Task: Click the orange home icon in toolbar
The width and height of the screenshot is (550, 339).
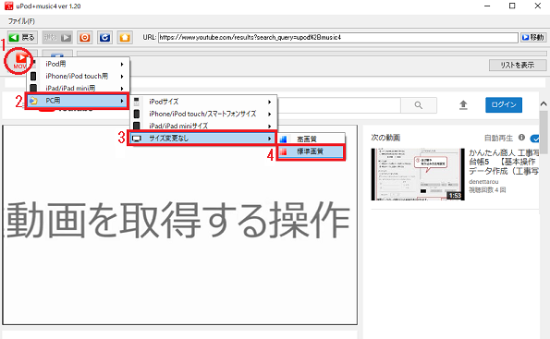Action: pos(125,37)
